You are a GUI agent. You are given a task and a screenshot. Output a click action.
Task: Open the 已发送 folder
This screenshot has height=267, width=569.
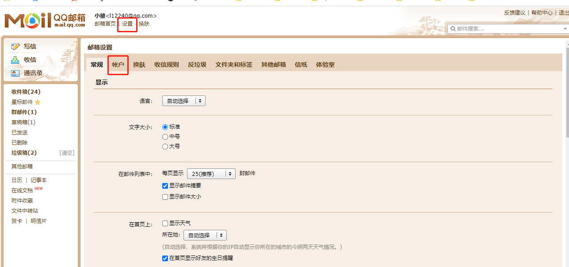point(19,133)
